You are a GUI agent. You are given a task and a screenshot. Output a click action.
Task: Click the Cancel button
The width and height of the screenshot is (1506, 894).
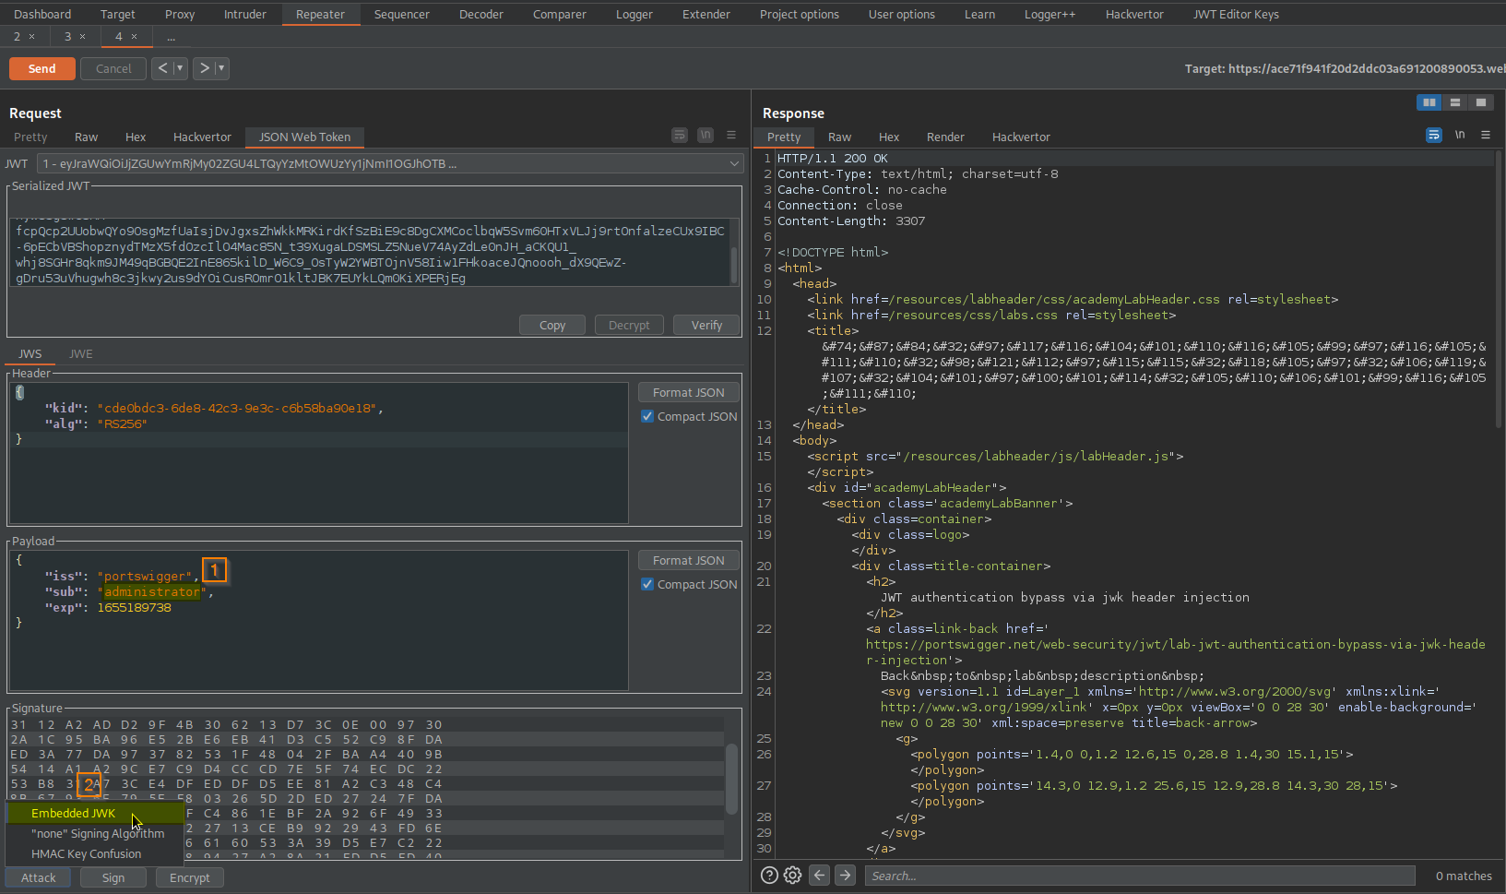[x=113, y=69]
